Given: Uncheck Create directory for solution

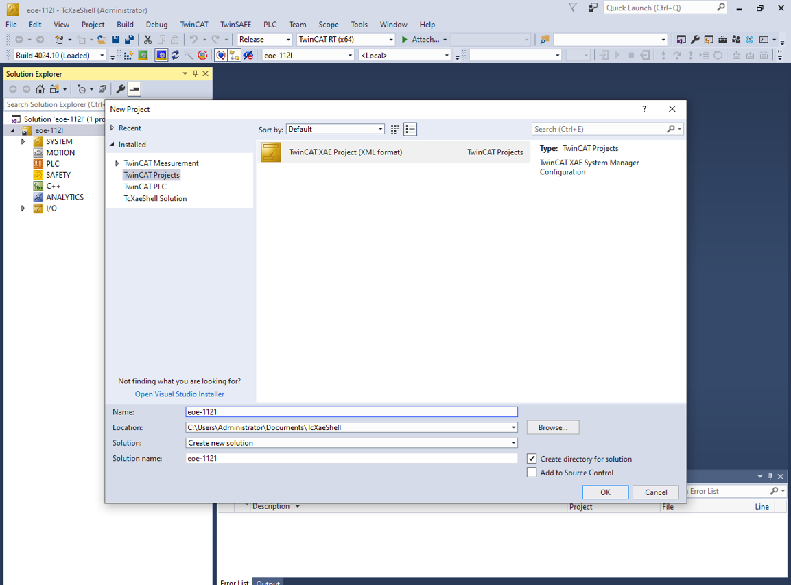Looking at the screenshot, I should pos(532,459).
